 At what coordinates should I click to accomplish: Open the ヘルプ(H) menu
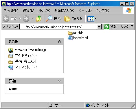pos(103,10)
